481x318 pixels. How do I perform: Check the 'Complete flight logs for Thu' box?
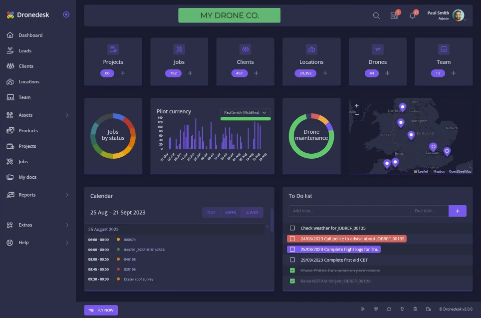tap(292, 249)
